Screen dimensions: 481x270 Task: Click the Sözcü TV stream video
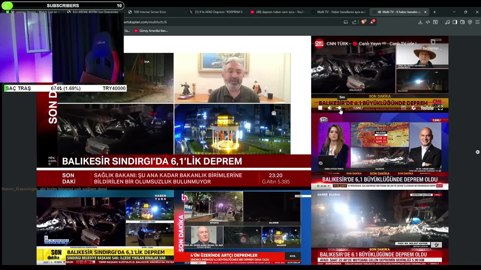pyautogui.click(x=380, y=151)
